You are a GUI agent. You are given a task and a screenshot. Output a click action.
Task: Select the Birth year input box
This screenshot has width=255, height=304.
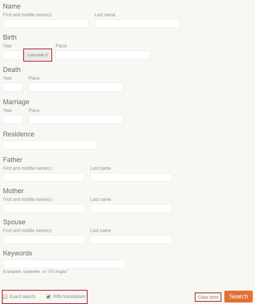[x=13, y=55]
